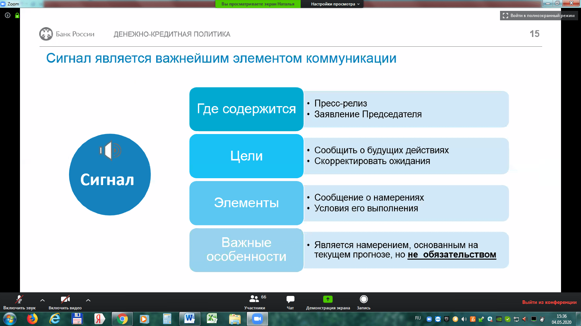This screenshot has height=326, width=581.
Task: Click Сообщить о будущих действиях text
Action: click(x=381, y=150)
